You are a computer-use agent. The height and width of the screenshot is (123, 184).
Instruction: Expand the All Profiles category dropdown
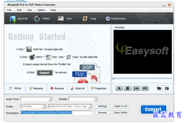(44, 106)
